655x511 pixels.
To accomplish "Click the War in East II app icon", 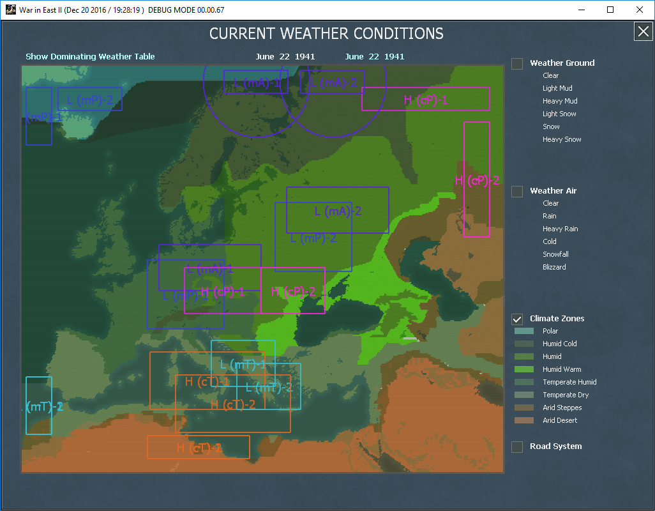I will click(11, 10).
